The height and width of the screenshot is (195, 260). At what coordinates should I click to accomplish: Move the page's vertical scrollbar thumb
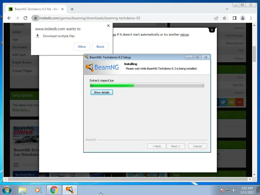(x=254, y=54)
